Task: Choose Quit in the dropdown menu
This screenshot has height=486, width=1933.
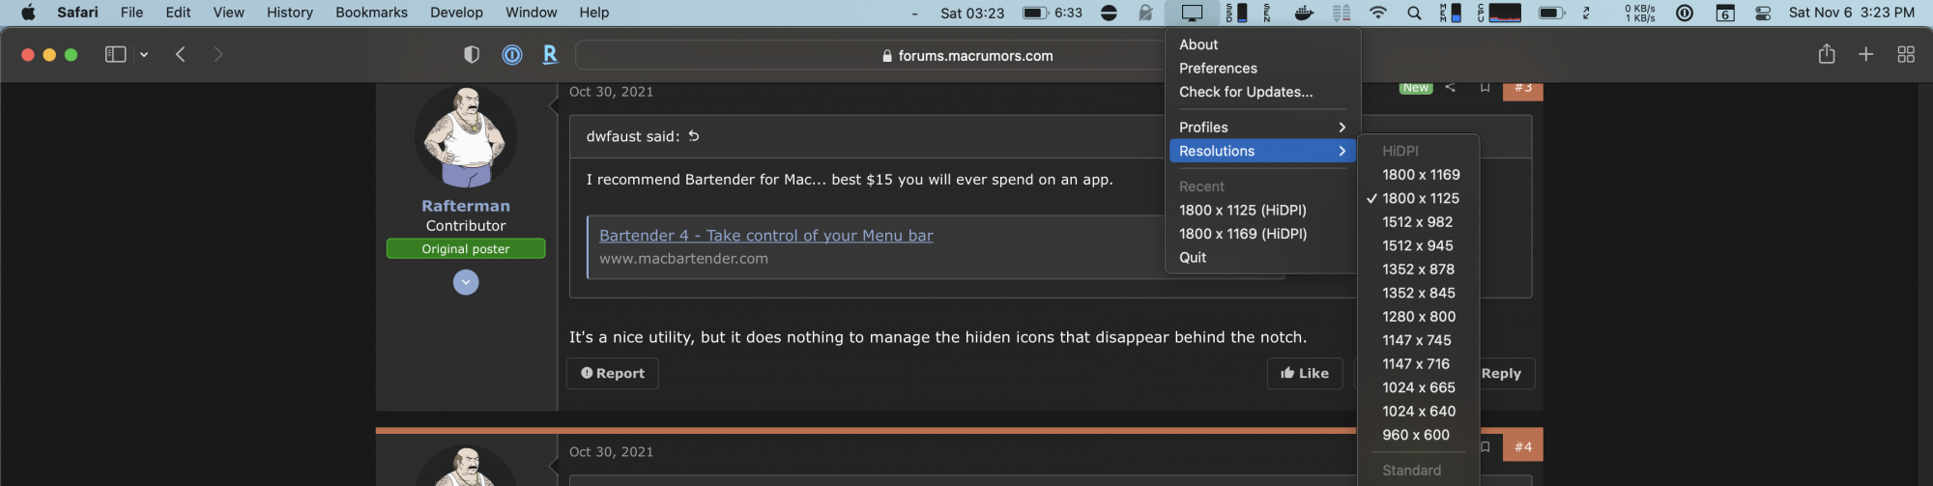Action: 1262,257
